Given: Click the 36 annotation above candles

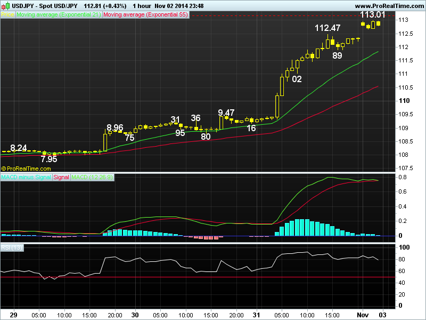Looking at the screenshot, I should [195, 118].
